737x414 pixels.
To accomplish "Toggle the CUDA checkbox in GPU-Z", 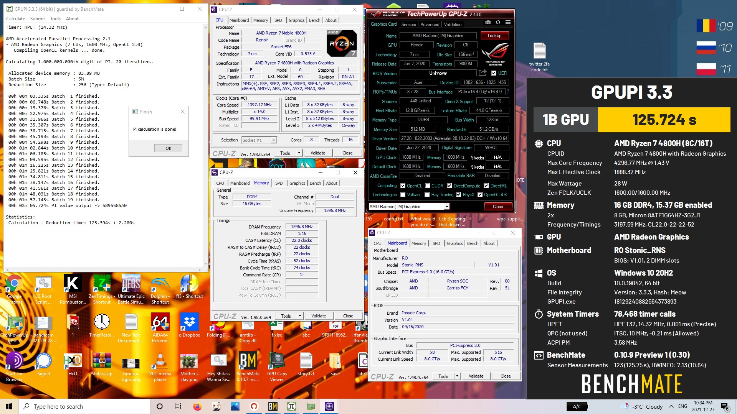I will pos(427,186).
